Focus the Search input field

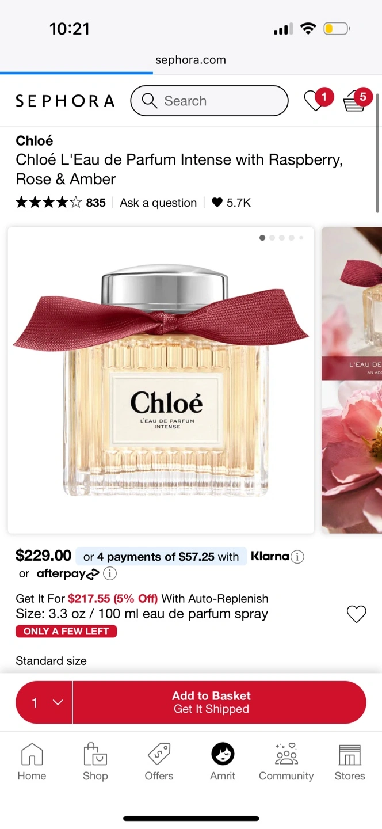(209, 101)
